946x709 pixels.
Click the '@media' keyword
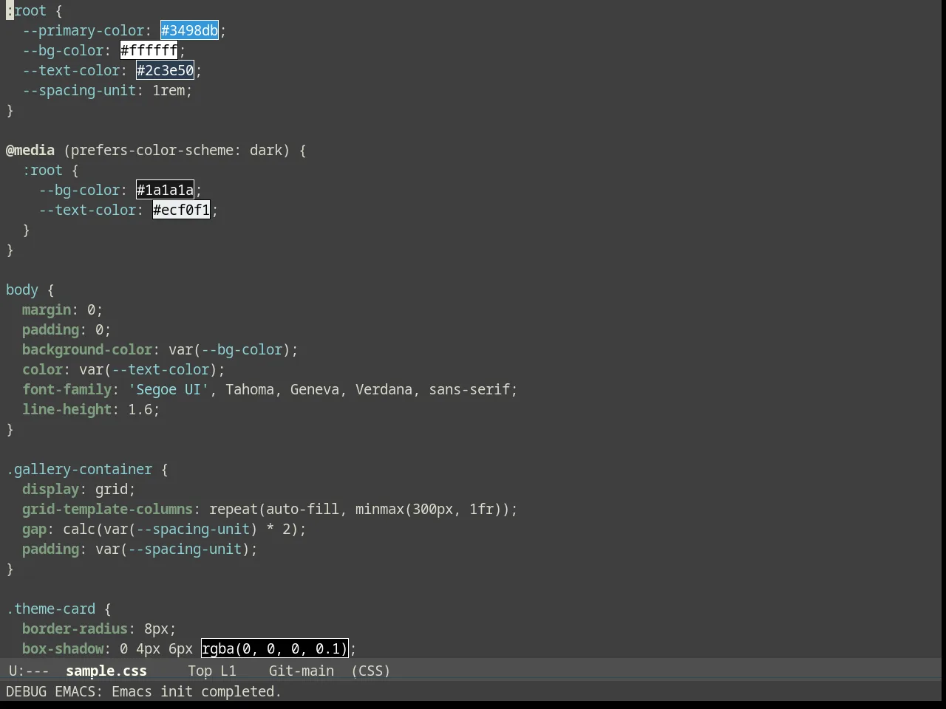[30, 150]
